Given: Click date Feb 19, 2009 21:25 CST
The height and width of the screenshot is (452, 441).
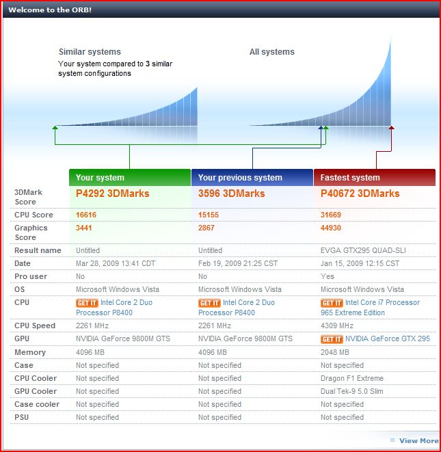Looking at the screenshot, I should tap(238, 263).
